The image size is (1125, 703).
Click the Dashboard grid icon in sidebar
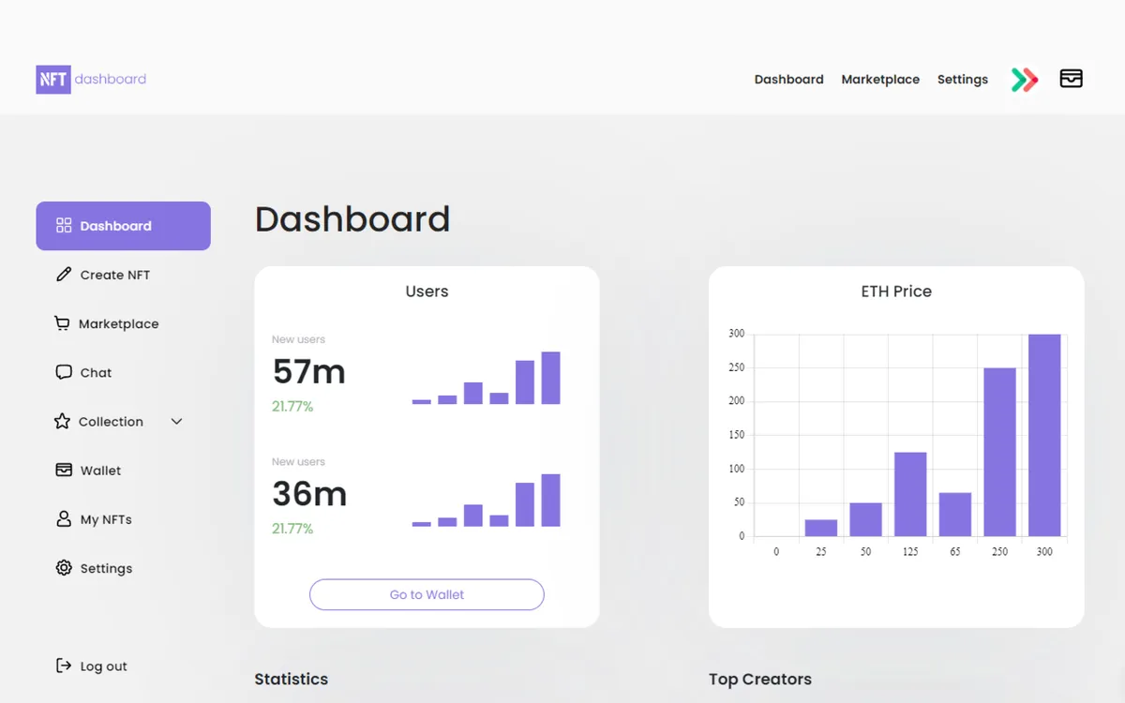click(x=64, y=226)
